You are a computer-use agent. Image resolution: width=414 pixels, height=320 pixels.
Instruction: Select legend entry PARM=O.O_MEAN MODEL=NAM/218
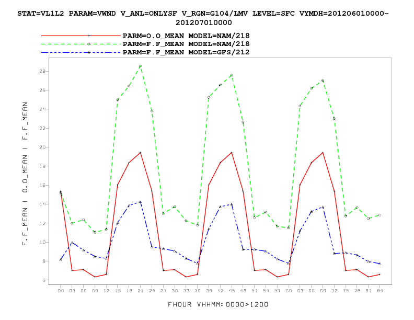186,36
